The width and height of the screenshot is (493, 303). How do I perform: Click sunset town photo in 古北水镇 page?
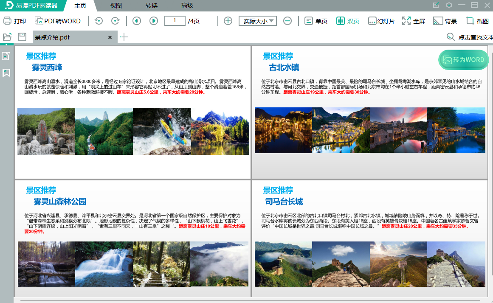(398, 130)
